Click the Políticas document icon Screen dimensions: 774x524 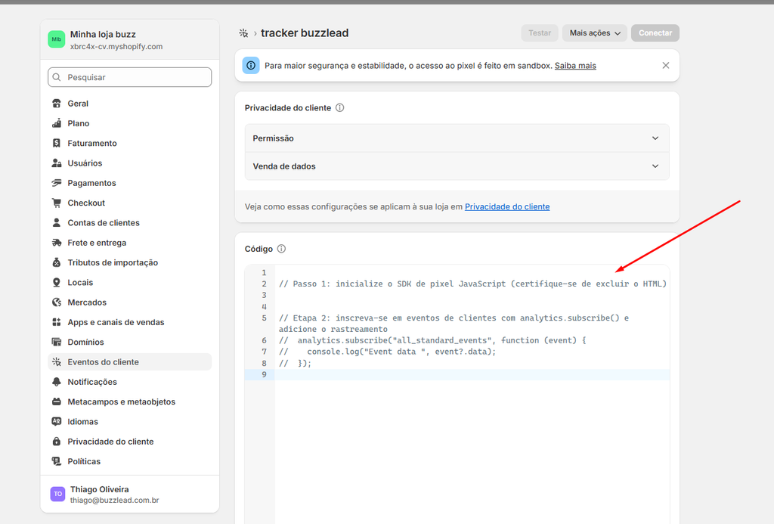click(57, 461)
